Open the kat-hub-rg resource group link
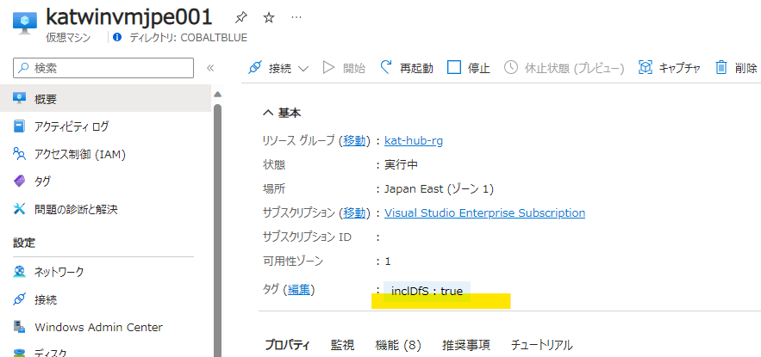This screenshot has height=357, width=761. [414, 140]
